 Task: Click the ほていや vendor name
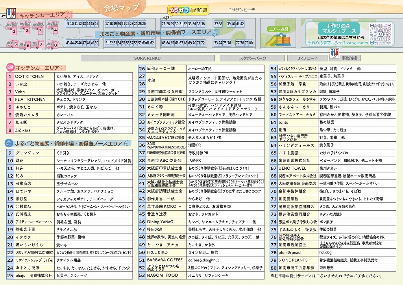[23, 191]
